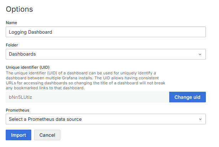The width and height of the screenshot is (219, 147).
Task: Click the Name label
Action: (11, 23)
